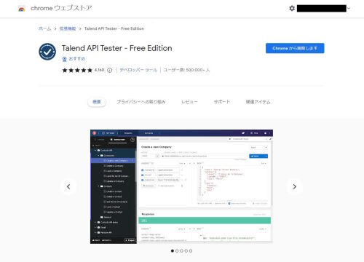Image resolution: width=364 pixels, height=262 pixels.
Task: Show next screenshot with right arrow
Action: [x=294, y=186]
